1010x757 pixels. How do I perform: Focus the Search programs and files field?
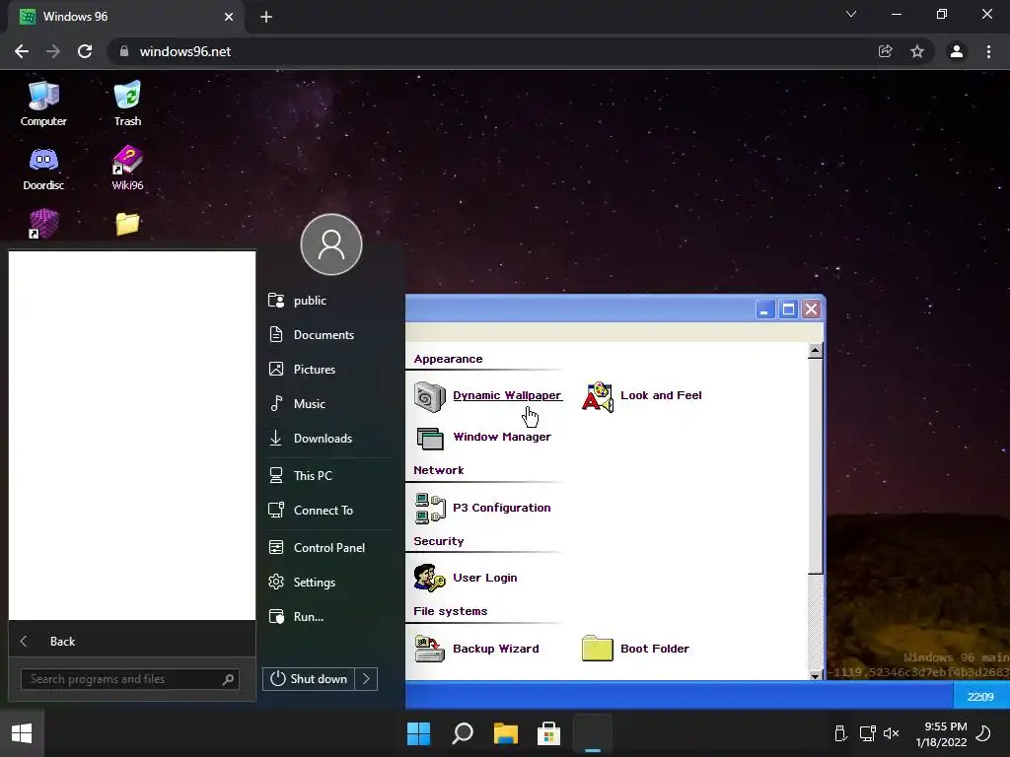click(130, 679)
